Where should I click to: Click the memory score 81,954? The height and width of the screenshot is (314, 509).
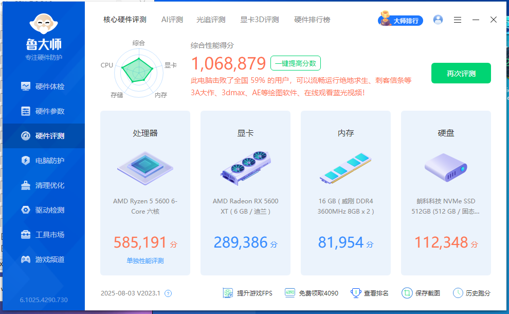(340, 242)
